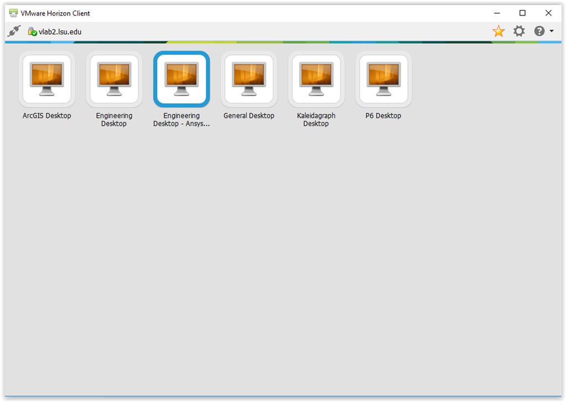Click the help question mark icon
Screen dimensions: 566x402
click(539, 32)
